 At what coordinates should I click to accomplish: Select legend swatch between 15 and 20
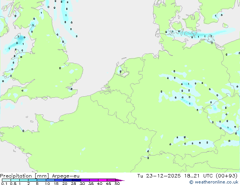tap(59, 180)
